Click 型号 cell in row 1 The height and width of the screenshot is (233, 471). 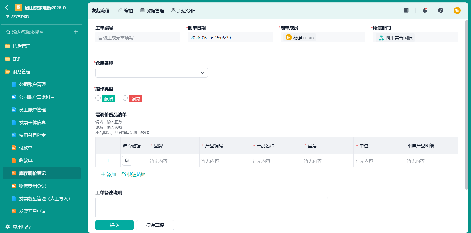pos(328,161)
